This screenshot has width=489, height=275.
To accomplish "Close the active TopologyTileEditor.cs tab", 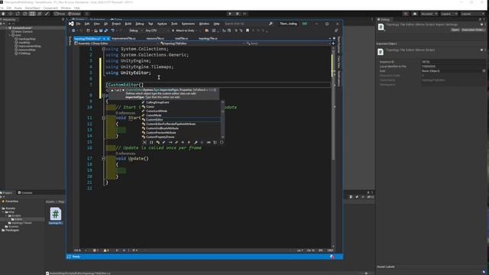I will point(108,39).
